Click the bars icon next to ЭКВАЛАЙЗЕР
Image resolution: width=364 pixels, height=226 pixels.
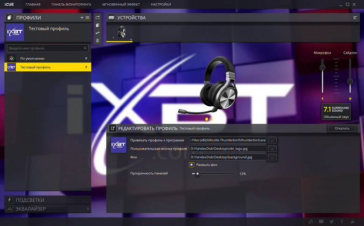(x=9, y=209)
